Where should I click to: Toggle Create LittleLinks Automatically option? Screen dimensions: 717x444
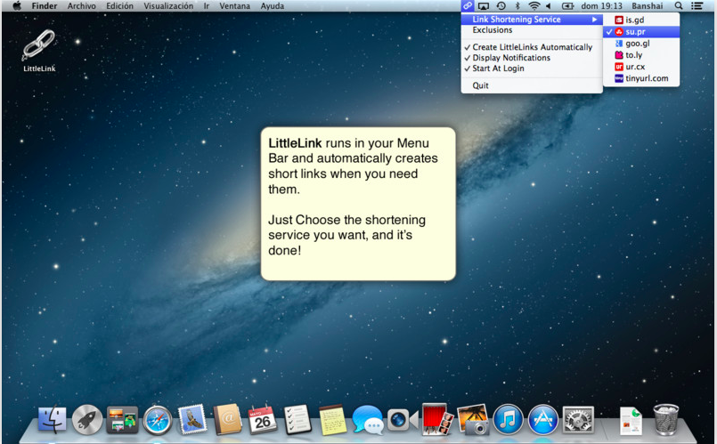pos(532,47)
